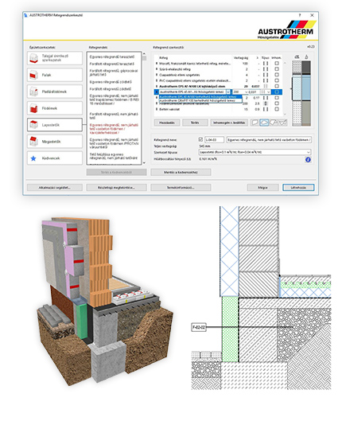This screenshot has width=342, height=421.
Task: Toggle the Rétegrend neve checkbox
Action: pos(200,139)
